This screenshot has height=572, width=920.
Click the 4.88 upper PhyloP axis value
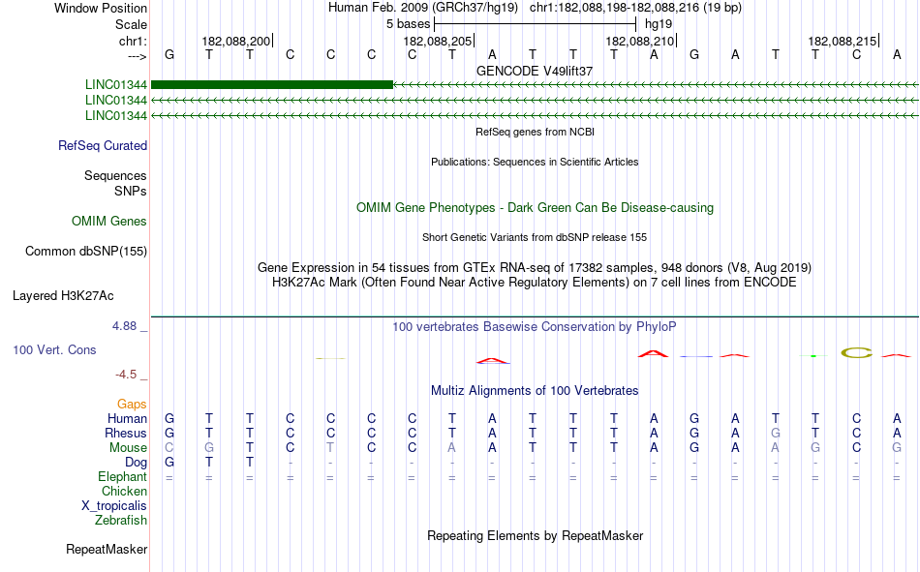tap(124, 326)
